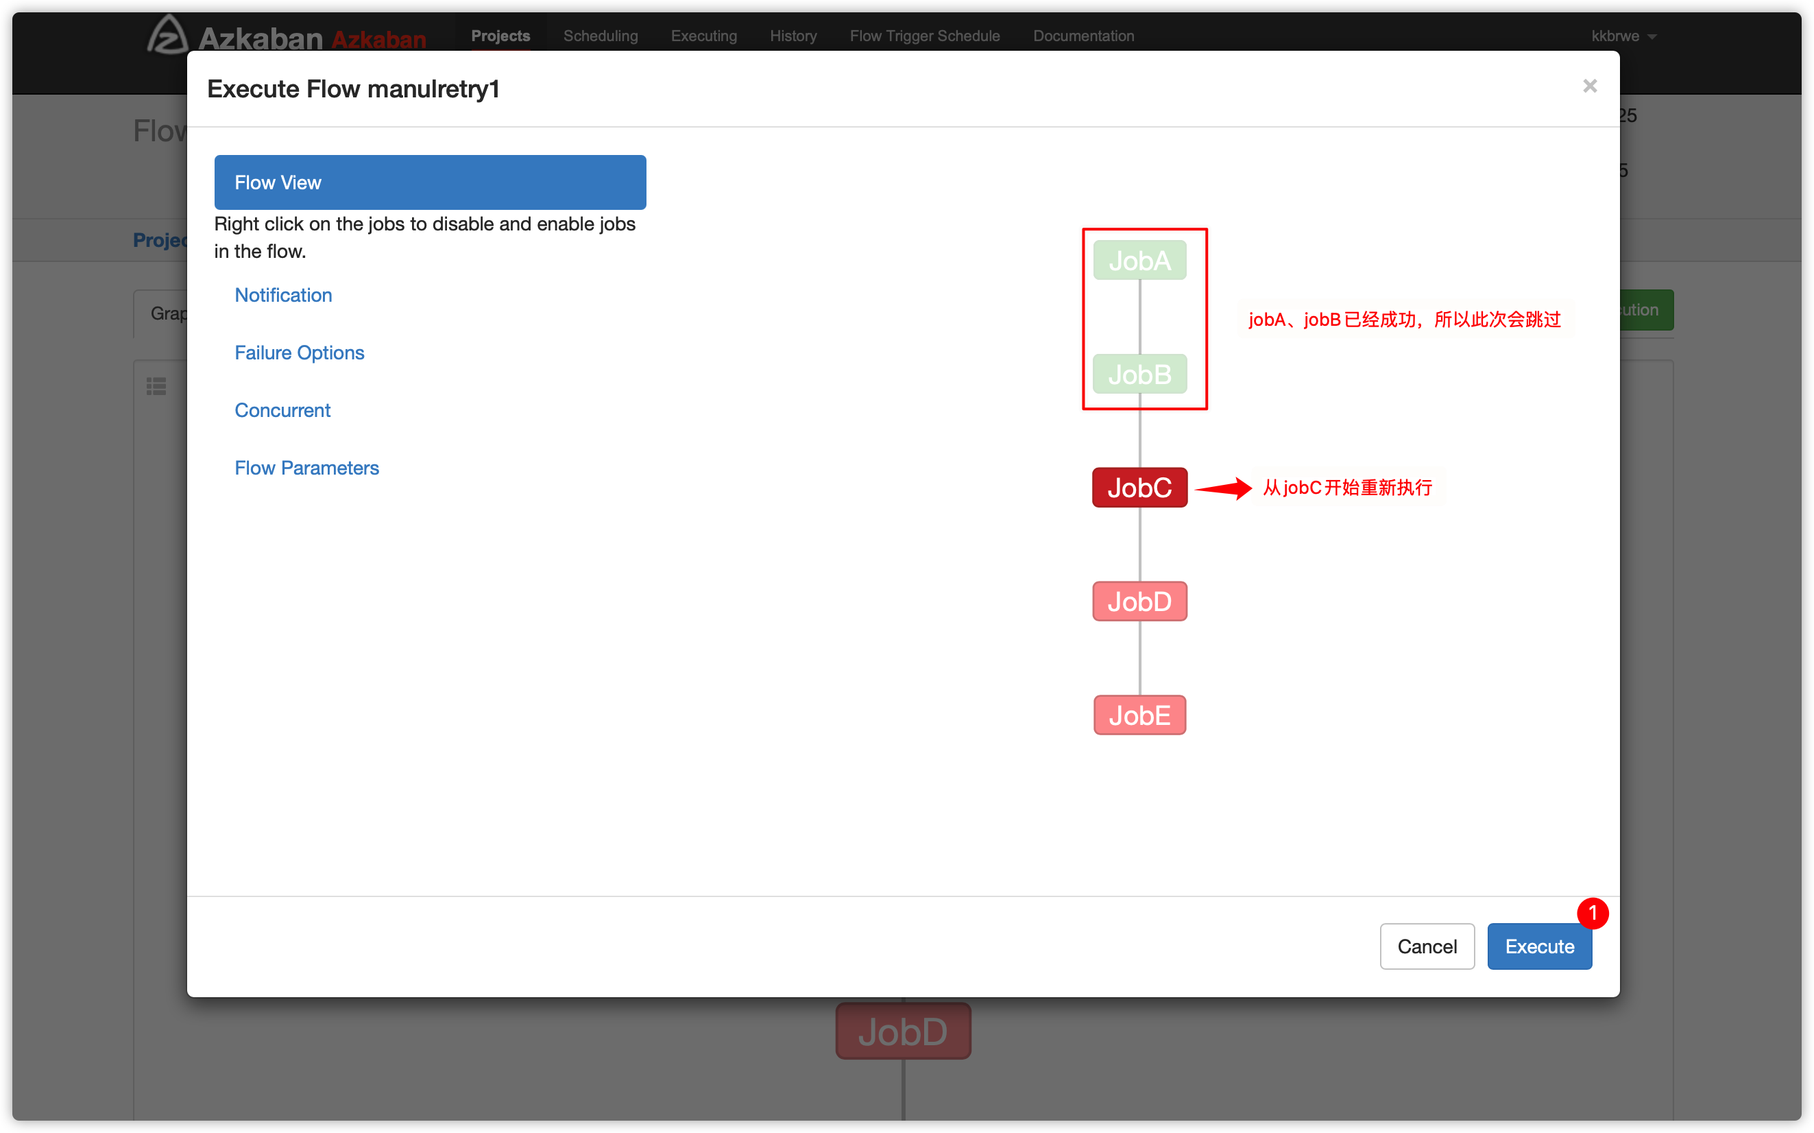Click the Cancel button
This screenshot has width=1814, height=1133.
tap(1425, 946)
